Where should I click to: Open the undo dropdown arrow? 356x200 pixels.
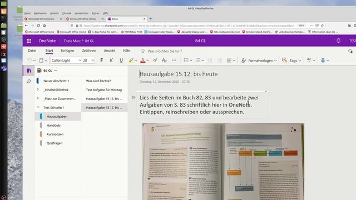[34, 61]
